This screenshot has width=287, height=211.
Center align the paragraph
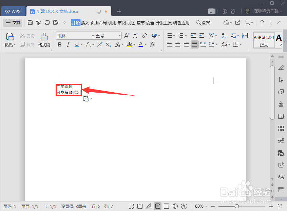coord(177,44)
